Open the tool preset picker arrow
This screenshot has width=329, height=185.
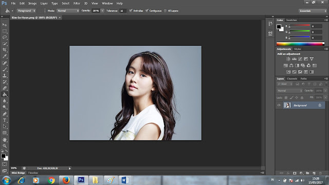pyautogui.click(x=12, y=11)
